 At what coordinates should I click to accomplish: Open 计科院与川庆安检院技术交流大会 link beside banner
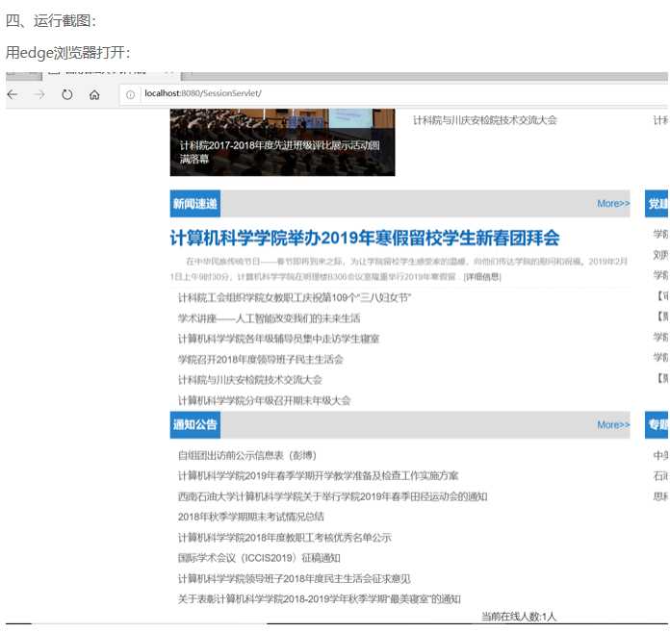(x=485, y=120)
